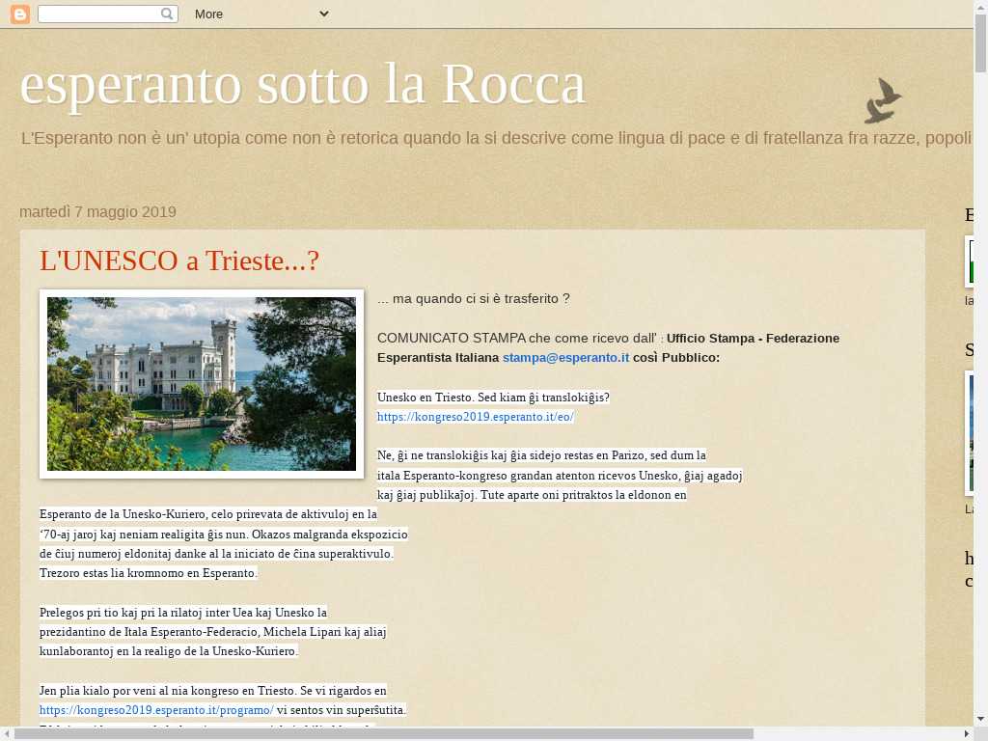
Task: Follow the kongreso2019.esperanto.it/programo/ link
Action: (x=156, y=710)
